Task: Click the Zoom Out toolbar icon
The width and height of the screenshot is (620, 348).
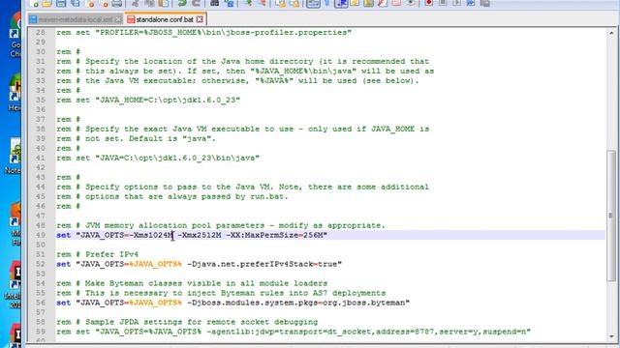Action: (x=263, y=4)
